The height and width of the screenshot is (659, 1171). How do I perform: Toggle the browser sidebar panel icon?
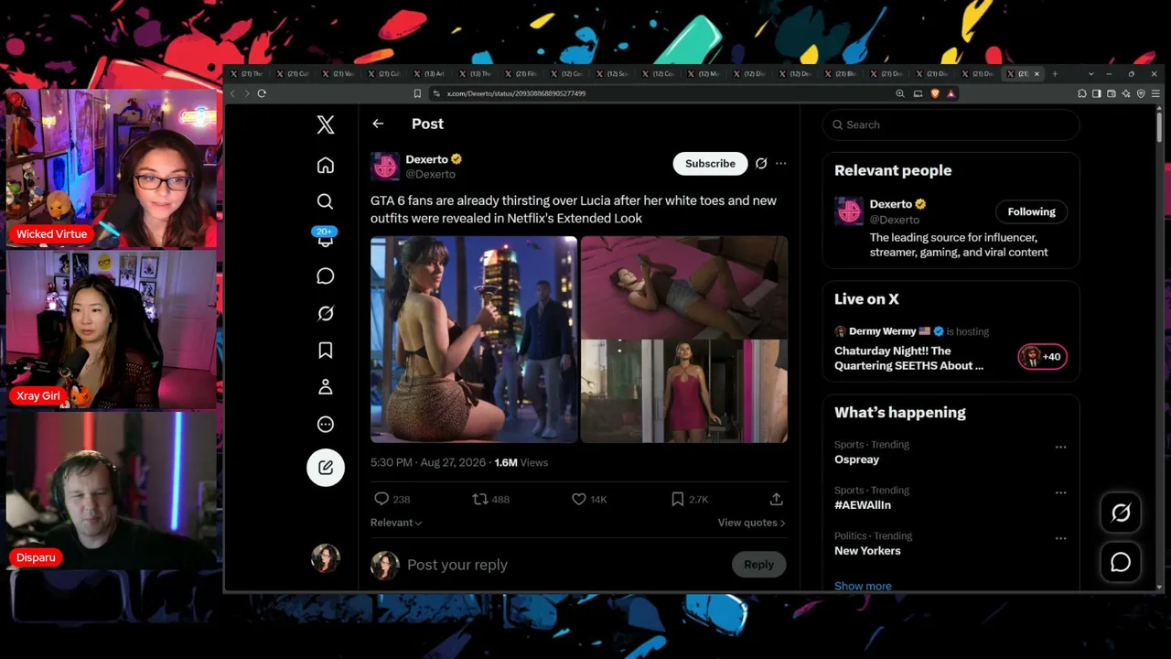click(x=1097, y=93)
